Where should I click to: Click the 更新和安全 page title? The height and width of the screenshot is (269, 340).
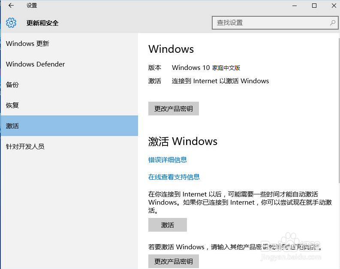click(x=42, y=23)
